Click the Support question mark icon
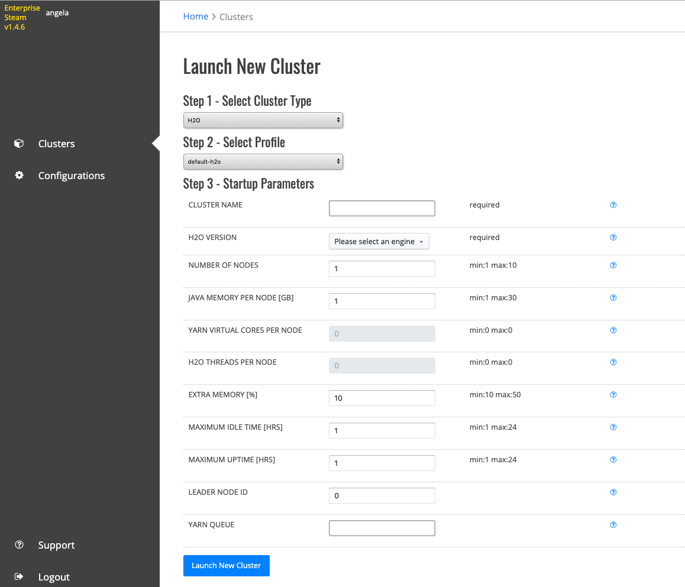The width and height of the screenshot is (685, 587). [19, 544]
